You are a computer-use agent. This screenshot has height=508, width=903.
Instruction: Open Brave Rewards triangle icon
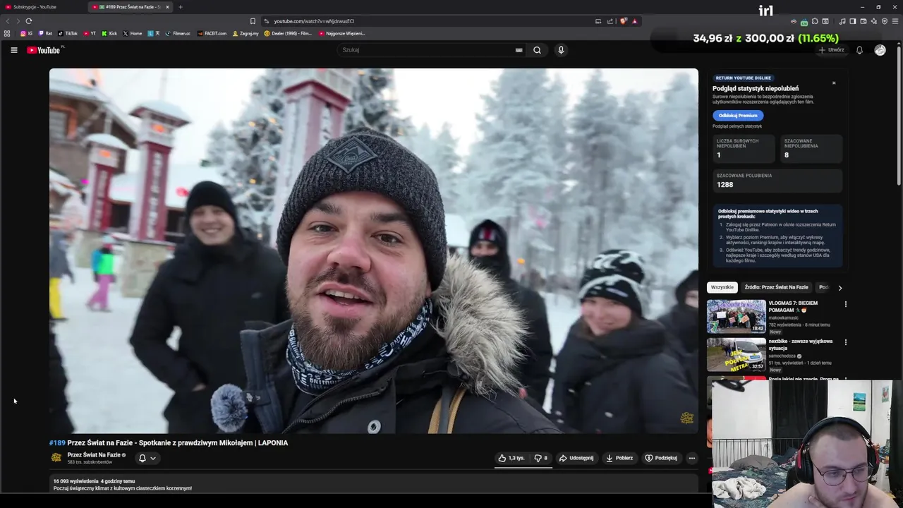pos(635,21)
